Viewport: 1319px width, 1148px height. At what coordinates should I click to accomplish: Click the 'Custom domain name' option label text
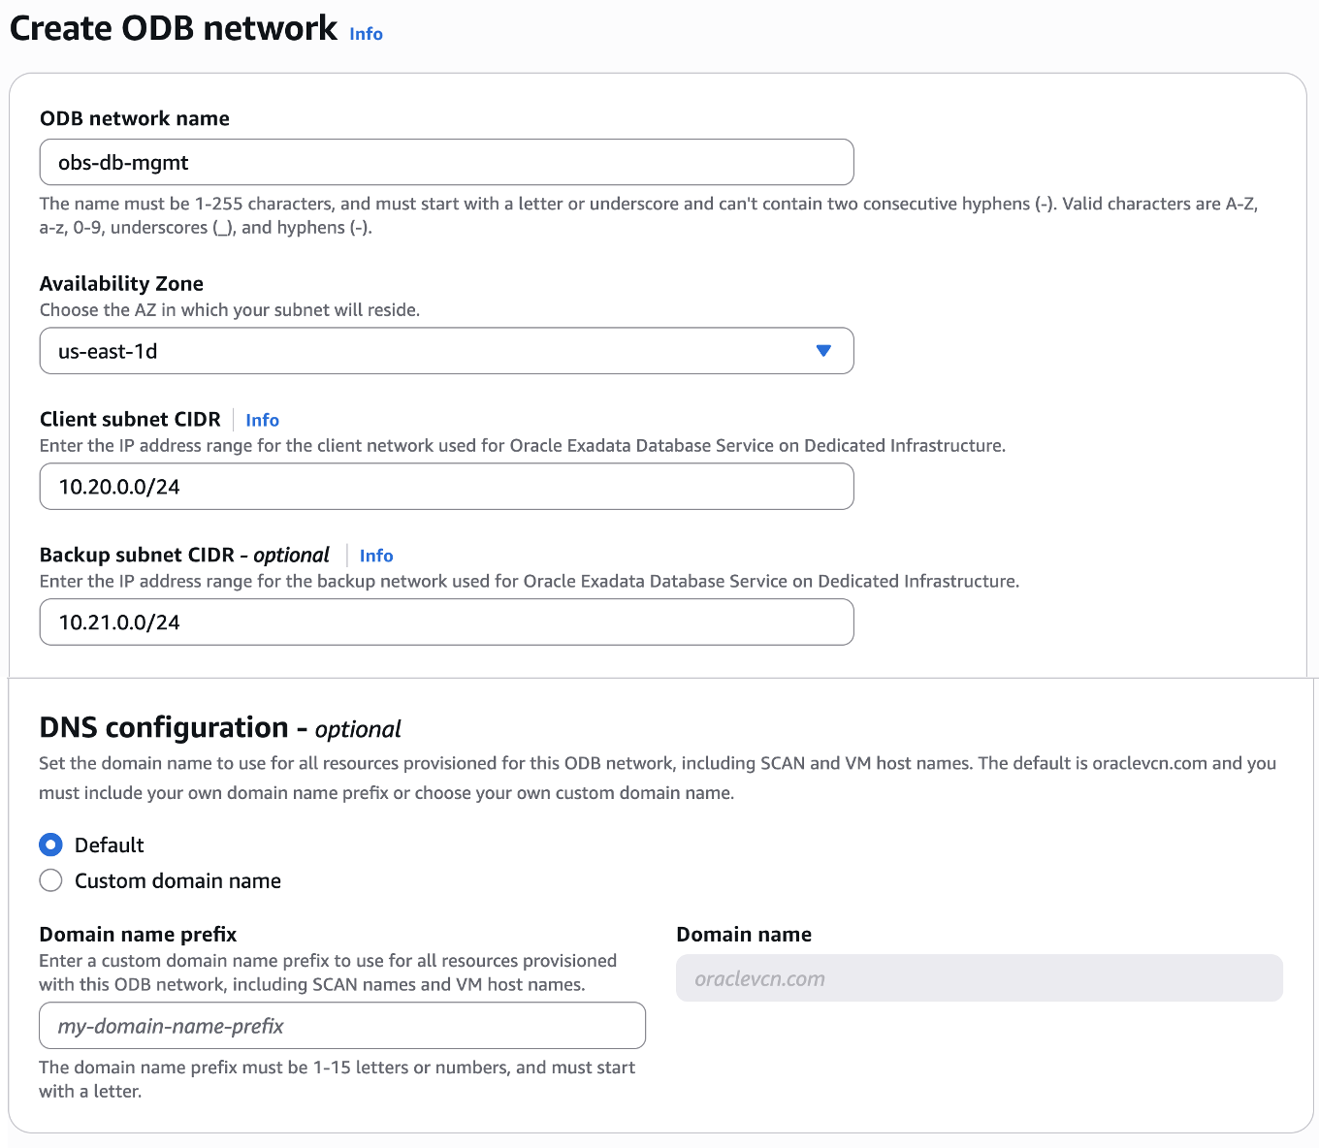177,880
